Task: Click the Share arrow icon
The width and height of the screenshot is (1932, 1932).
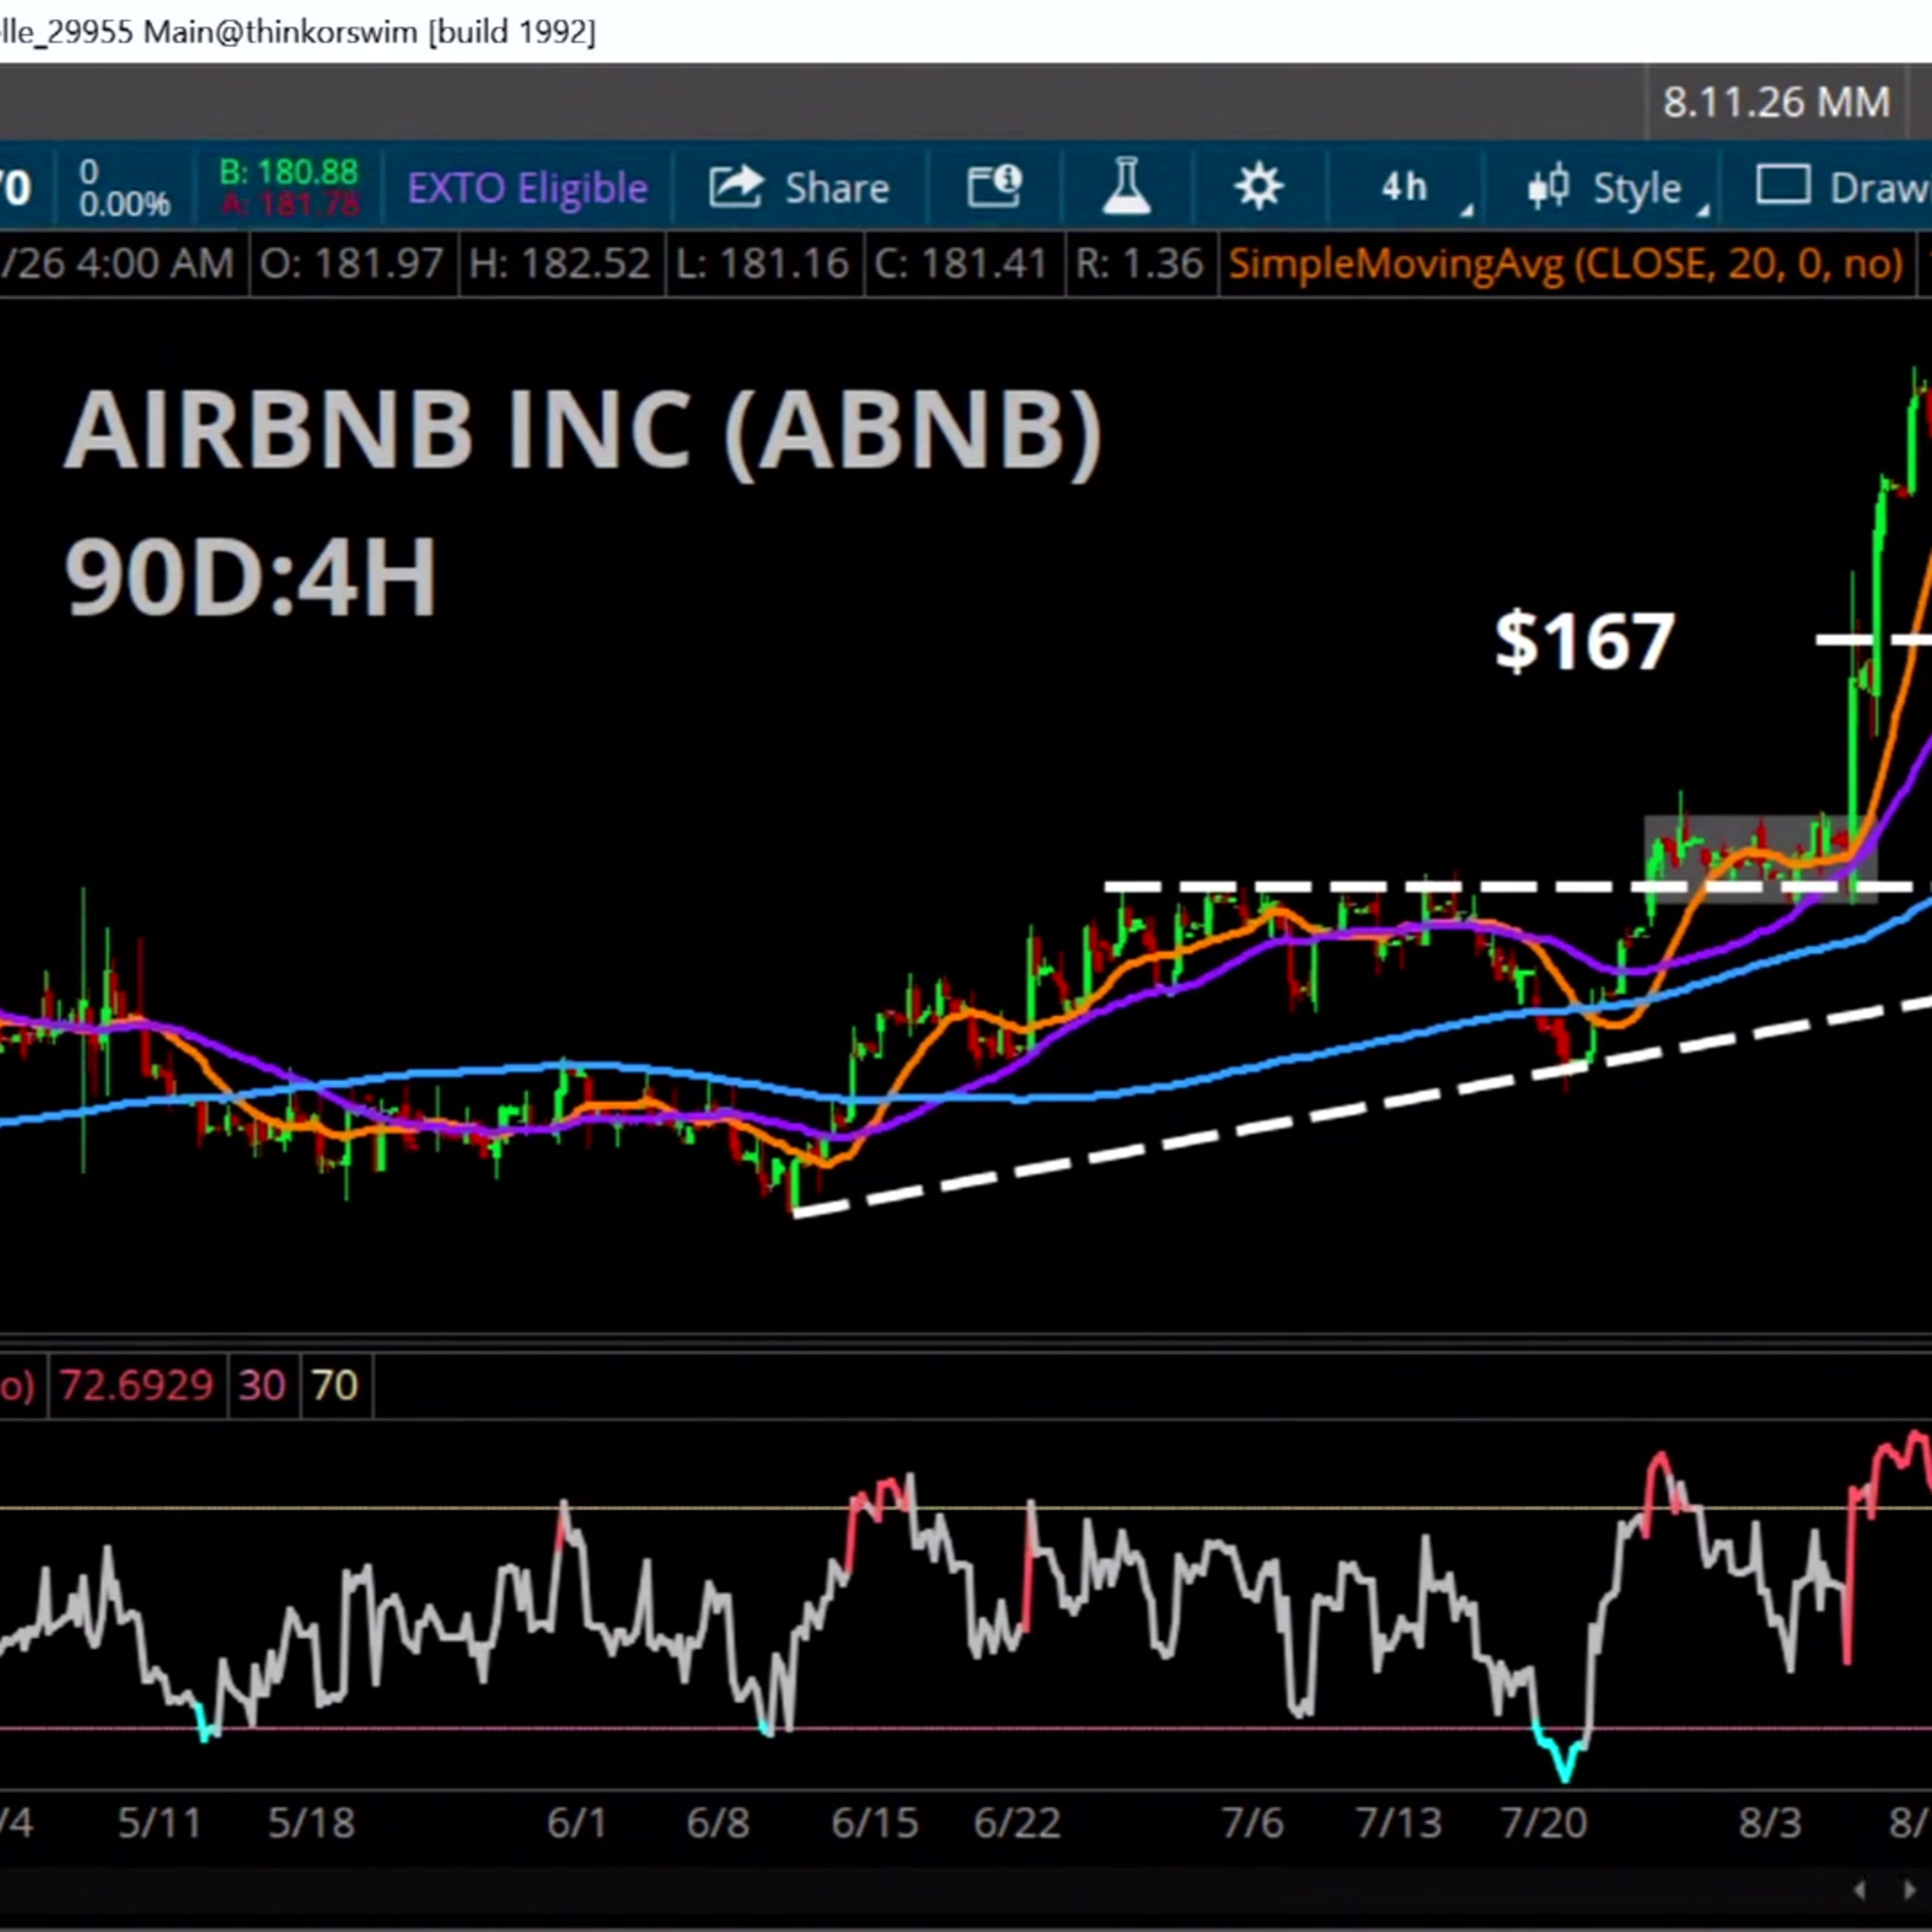Action: pyautogui.click(x=736, y=187)
